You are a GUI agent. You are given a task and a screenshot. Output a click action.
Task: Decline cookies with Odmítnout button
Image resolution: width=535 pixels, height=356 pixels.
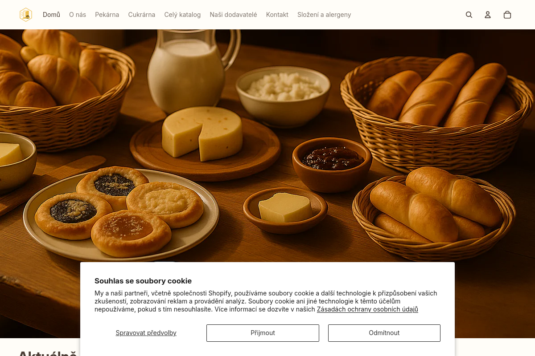[x=384, y=333]
